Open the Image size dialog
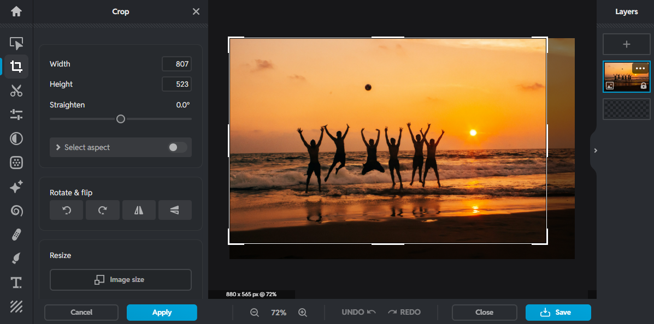The width and height of the screenshot is (654, 324). [x=120, y=280]
